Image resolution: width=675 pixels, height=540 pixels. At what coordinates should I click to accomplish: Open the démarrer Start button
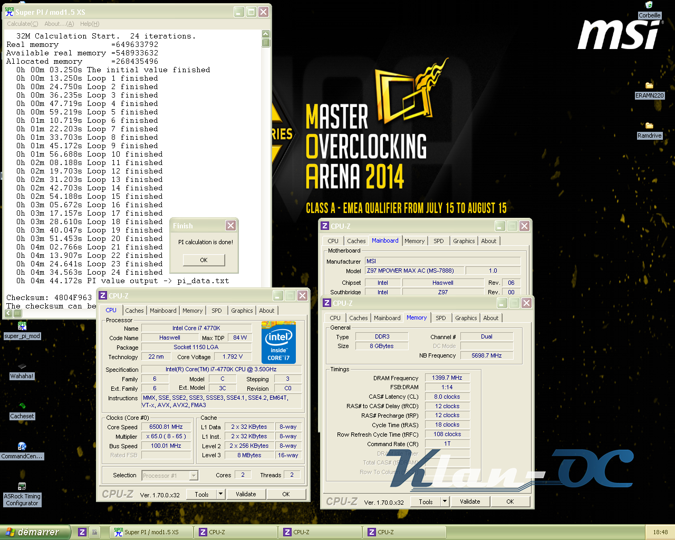point(35,532)
